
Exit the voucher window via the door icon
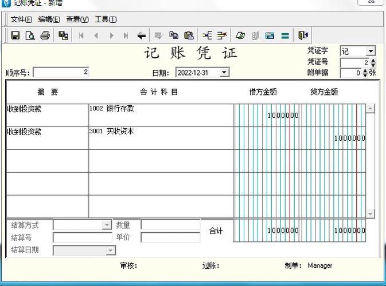pyautogui.click(x=303, y=35)
